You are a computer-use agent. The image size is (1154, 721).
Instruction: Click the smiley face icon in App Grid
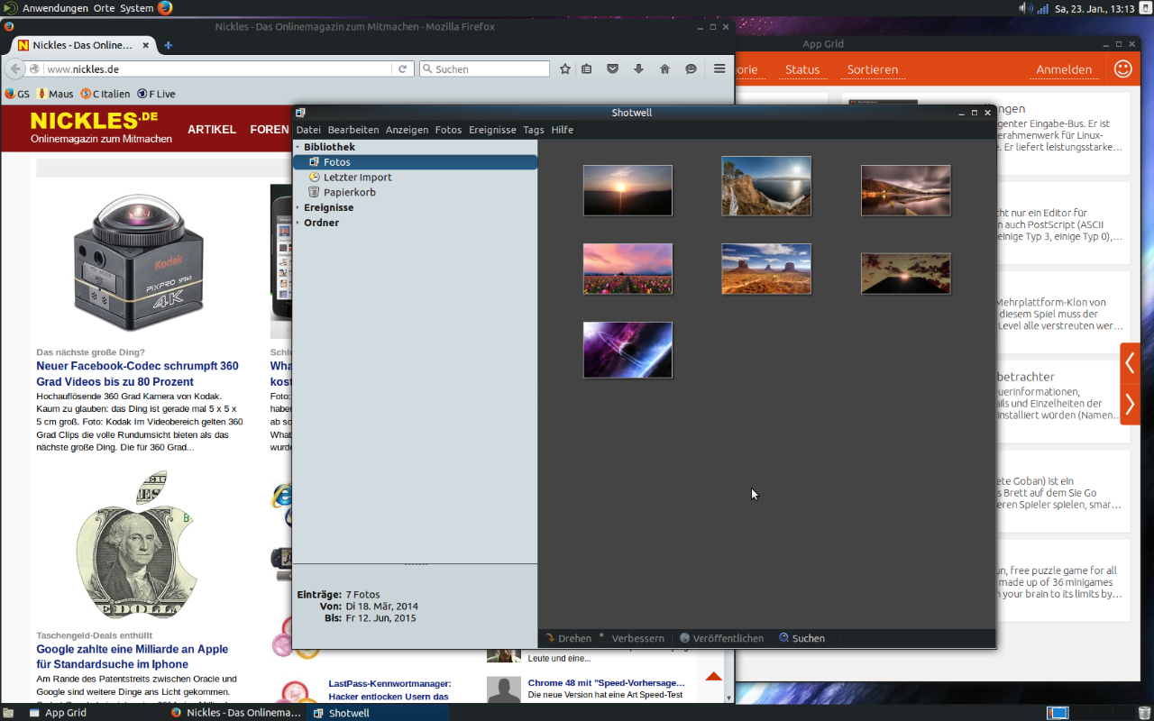click(1123, 68)
